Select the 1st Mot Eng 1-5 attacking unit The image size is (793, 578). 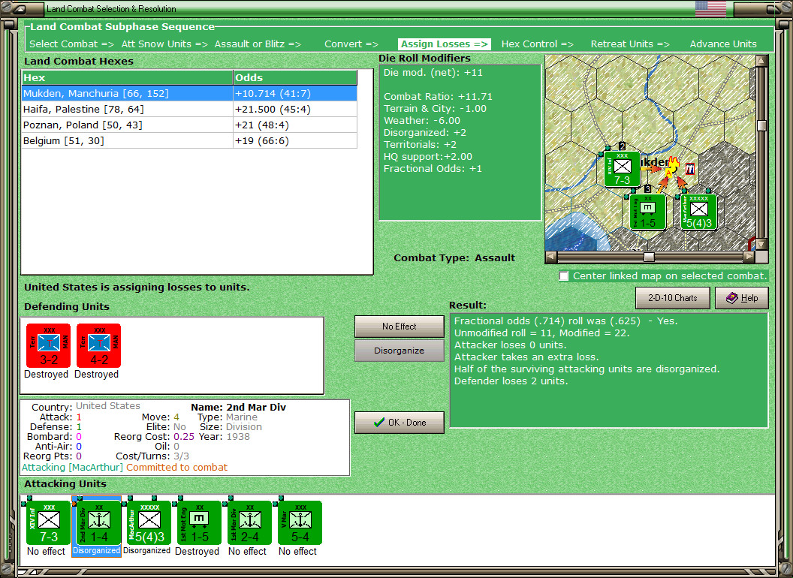[199, 523]
